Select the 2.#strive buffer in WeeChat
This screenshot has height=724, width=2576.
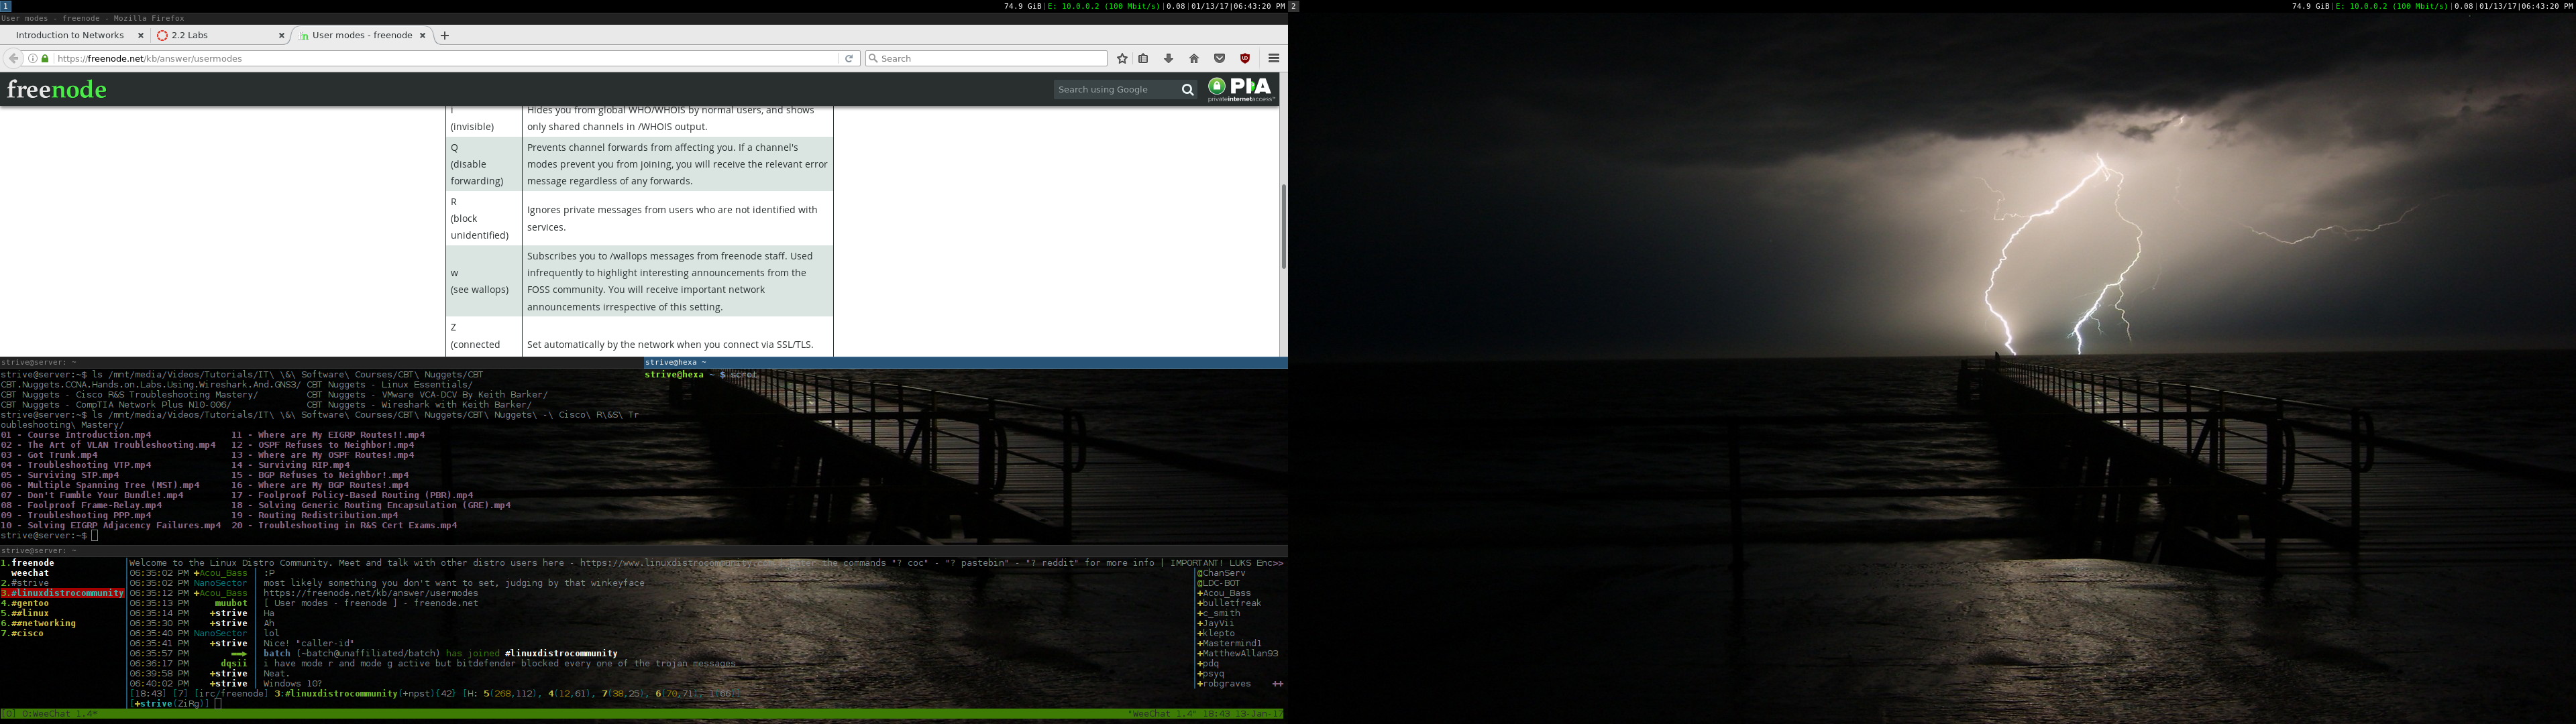point(25,583)
